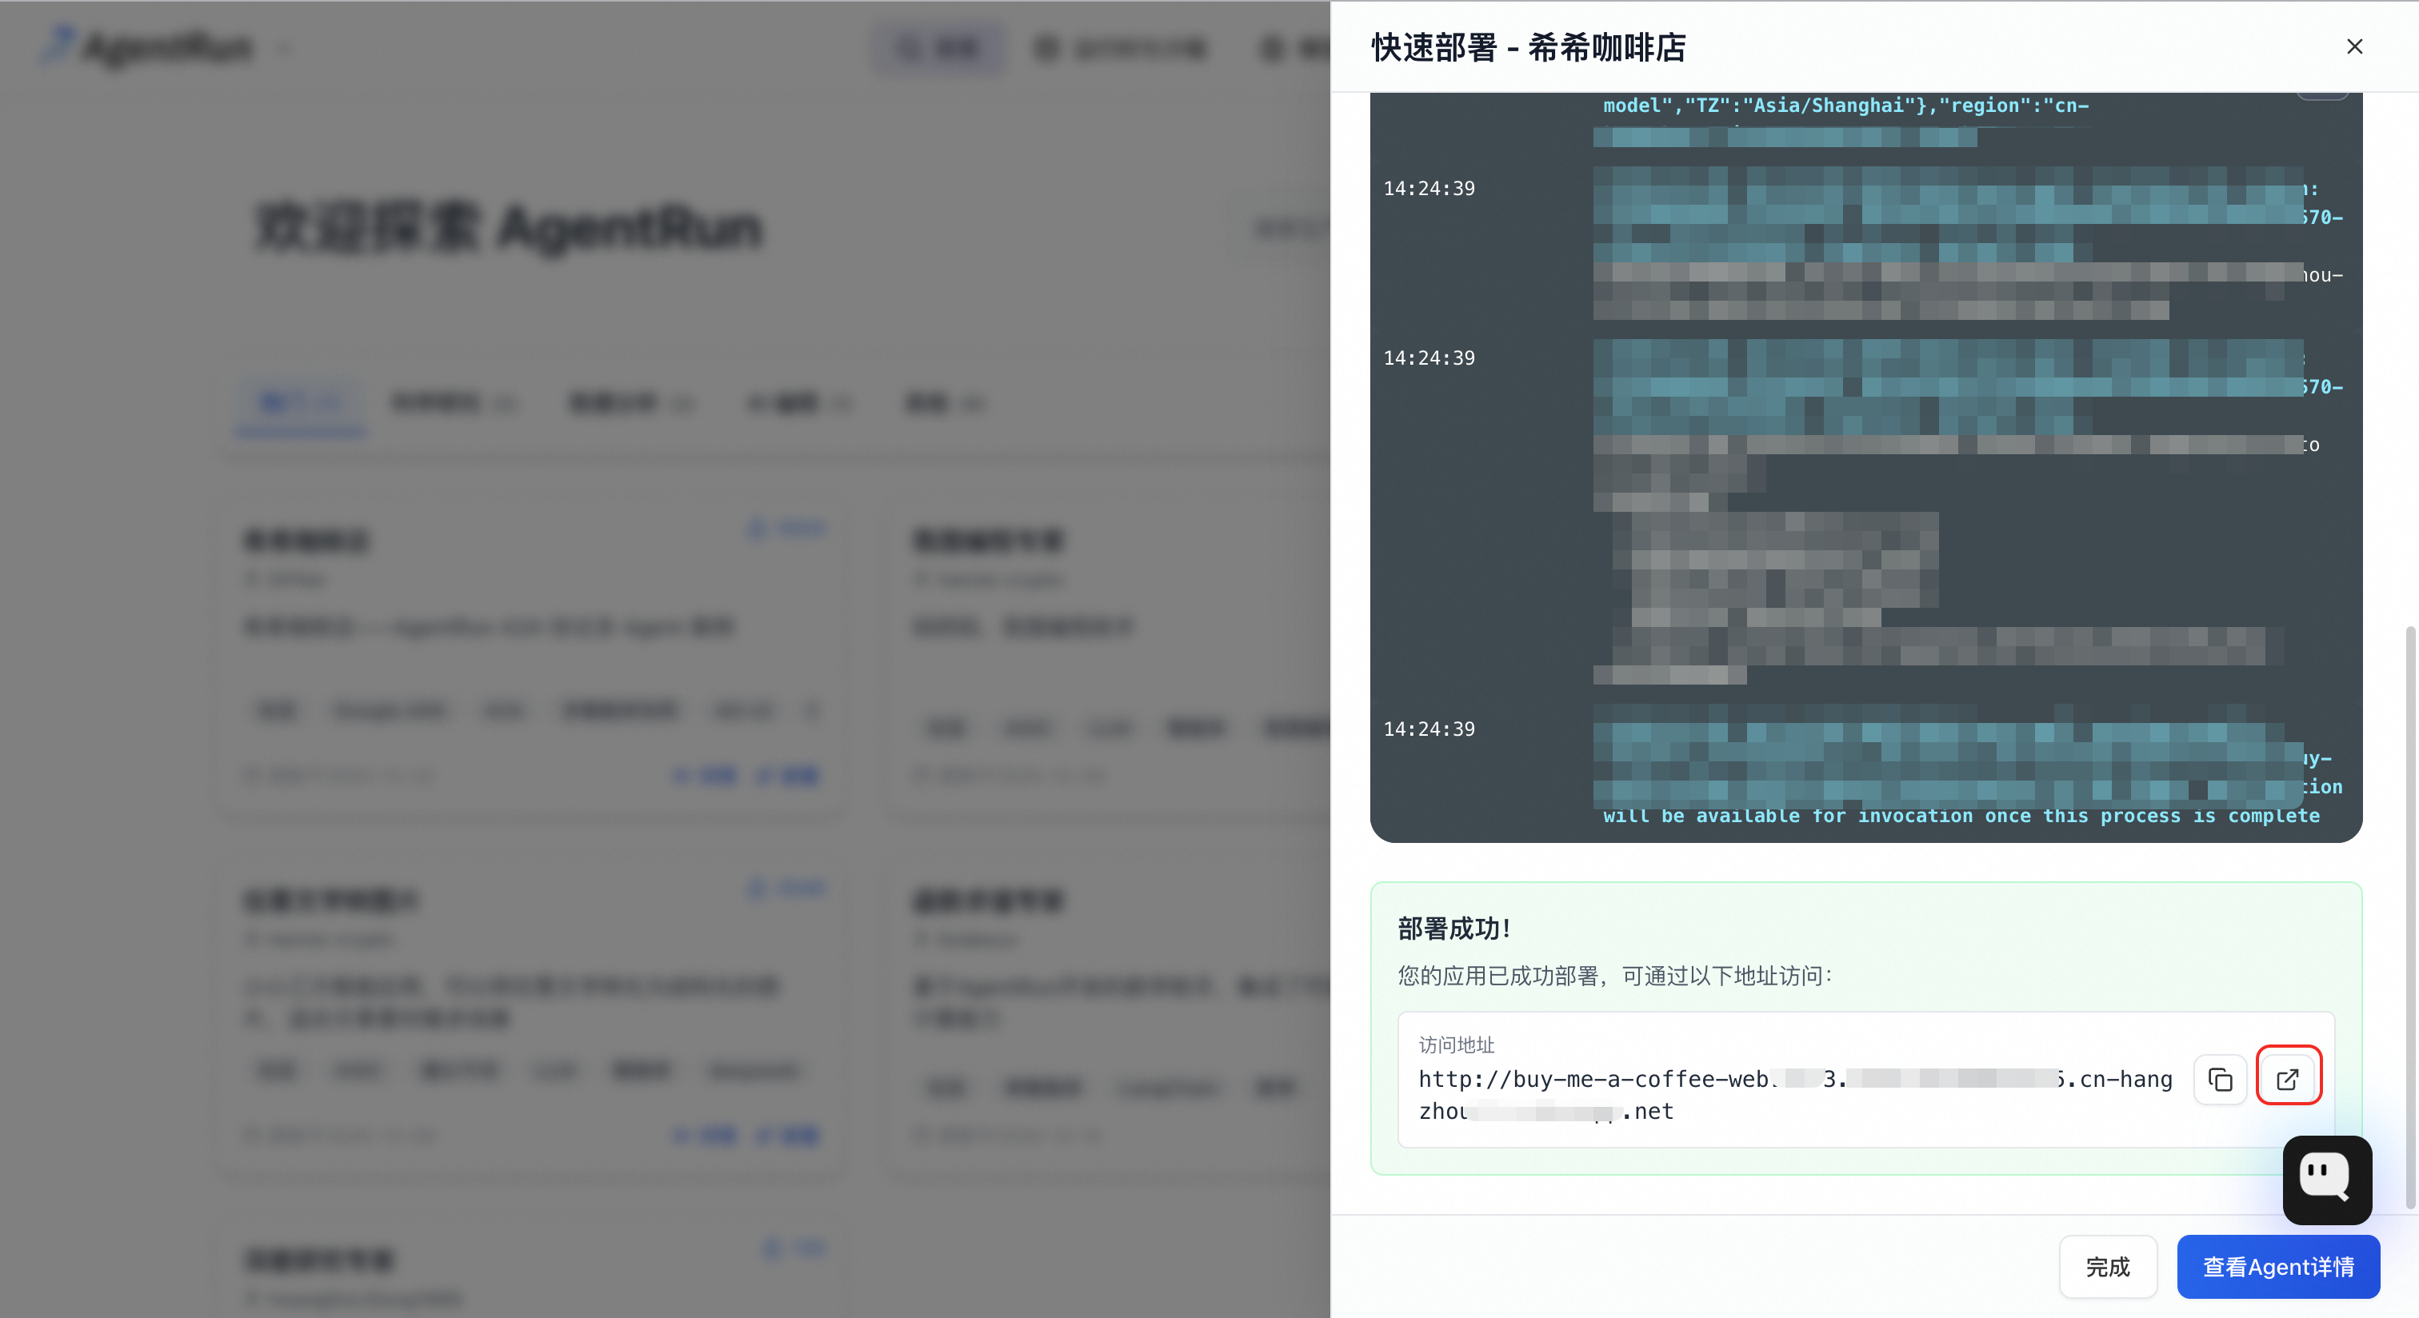Click the highlighted button in top navigation bar
The height and width of the screenshot is (1318, 2419).
(938, 48)
